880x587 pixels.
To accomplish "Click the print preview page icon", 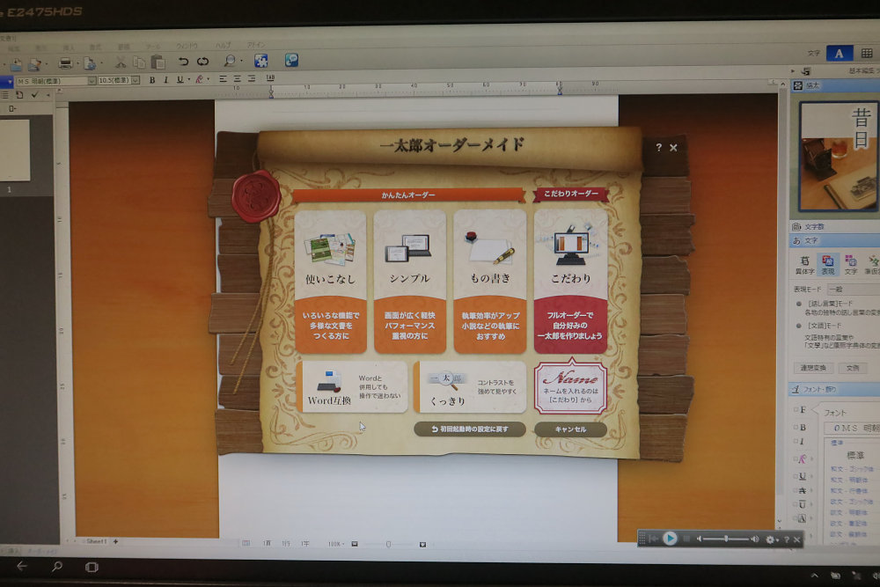I will [89, 62].
